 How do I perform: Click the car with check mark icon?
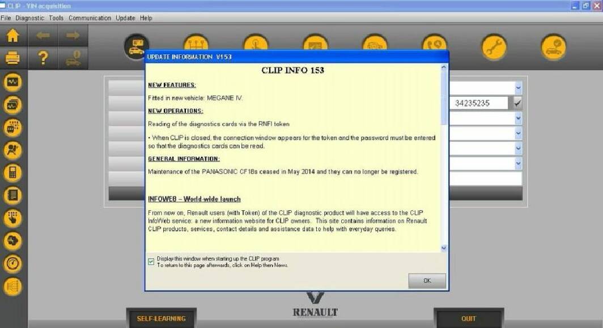[554, 47]
